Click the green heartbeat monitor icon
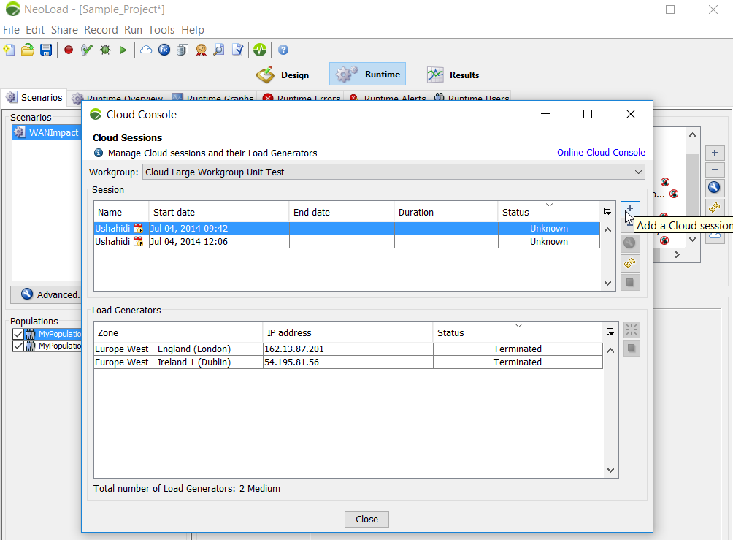 pyautogui.click(x=260, y=50)
